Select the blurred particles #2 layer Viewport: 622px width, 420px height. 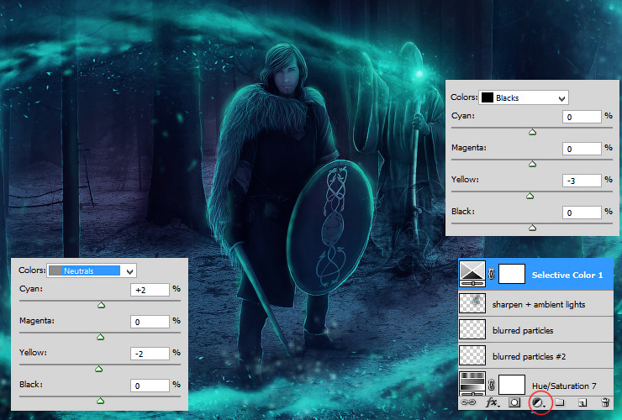[535, 355]
